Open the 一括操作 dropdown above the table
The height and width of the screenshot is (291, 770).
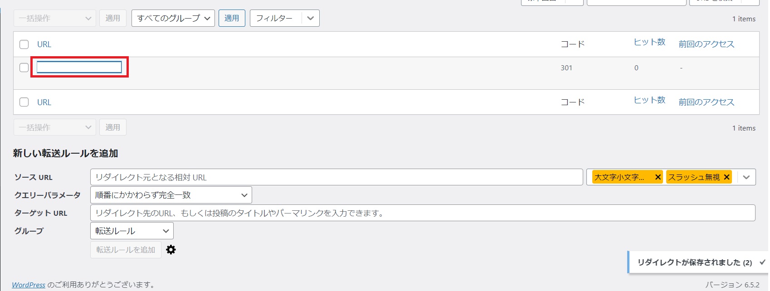[x=55, y=18]
